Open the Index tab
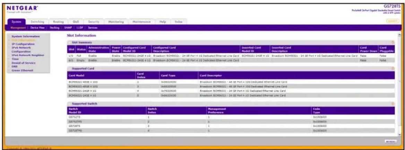Viewport: 405px width, 150px height. 179,22
